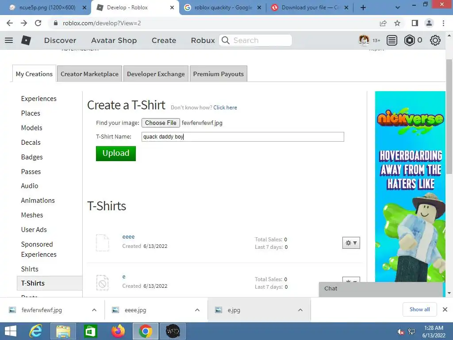Click Robux in the Roblox header

pyautogui.click(x=203, y=40)
